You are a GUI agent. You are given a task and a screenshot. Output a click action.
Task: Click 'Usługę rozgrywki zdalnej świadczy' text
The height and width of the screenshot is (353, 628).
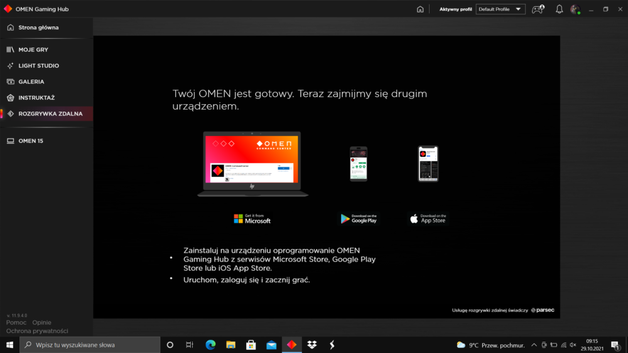pos(490,310)
